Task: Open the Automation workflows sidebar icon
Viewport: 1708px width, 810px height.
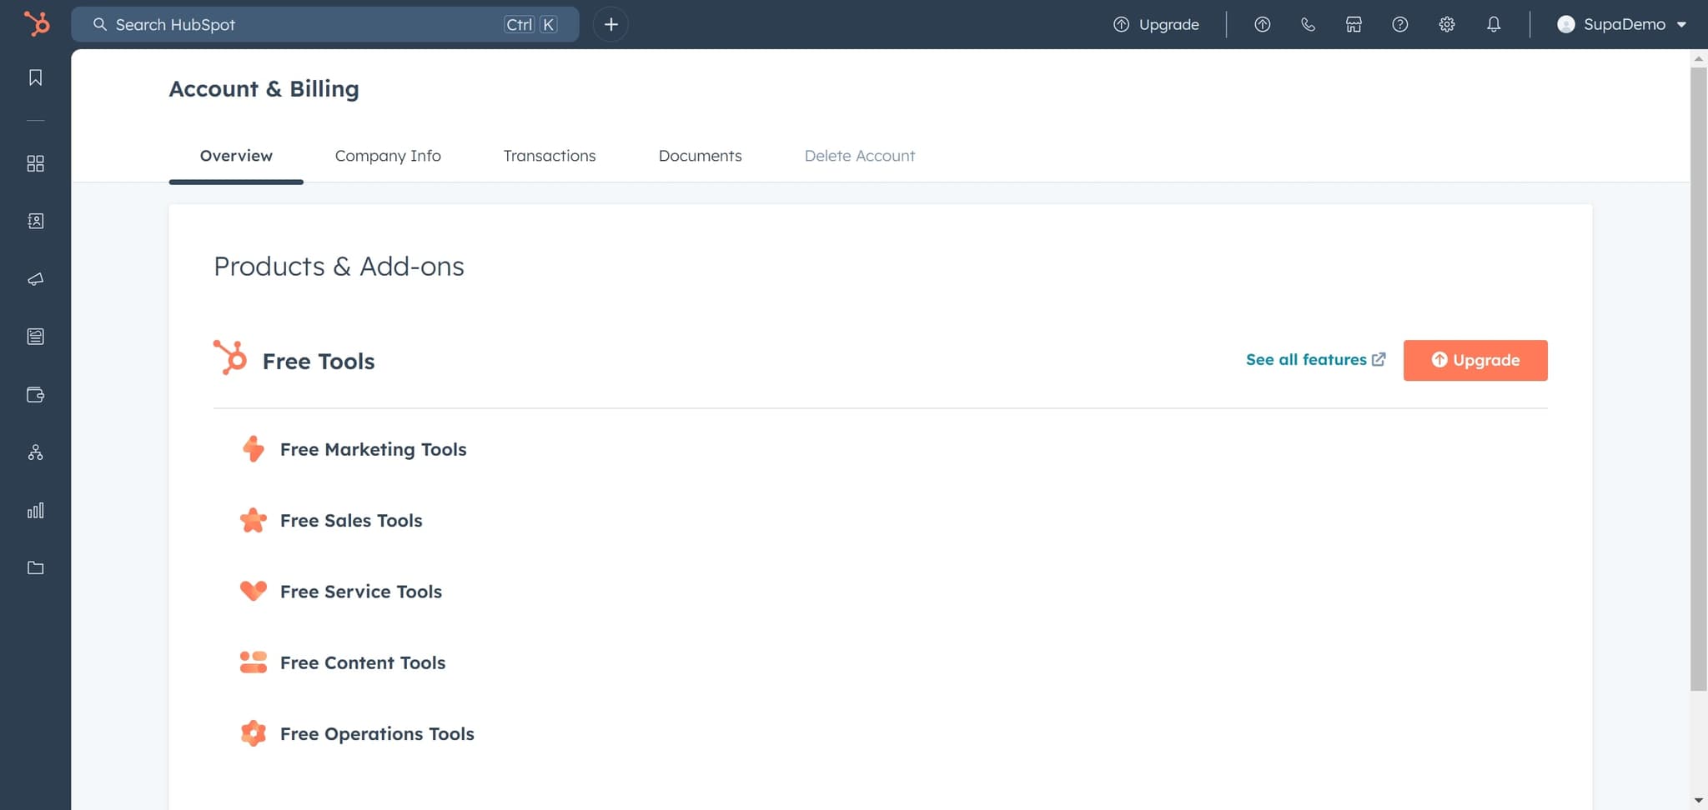Action: click(35, 452)
